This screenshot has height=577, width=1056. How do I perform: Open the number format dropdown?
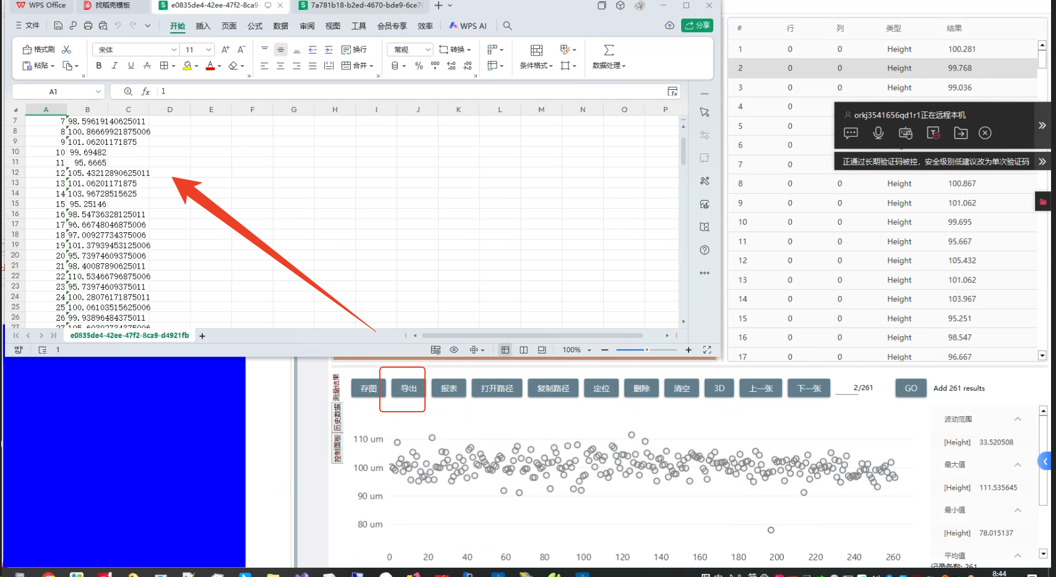coord(427,50)
